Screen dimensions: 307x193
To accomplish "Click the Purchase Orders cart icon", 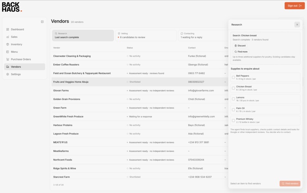I will tap(8, 59).
